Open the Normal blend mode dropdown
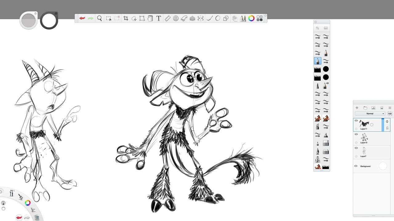 [x=370, y=114]
